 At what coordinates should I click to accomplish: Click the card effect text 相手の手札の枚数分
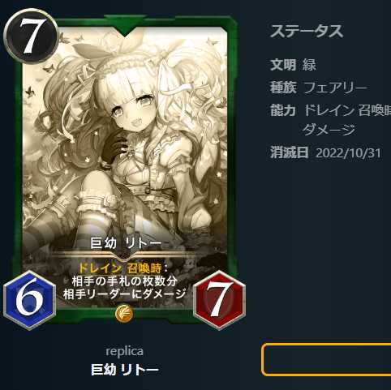(124, 281)
